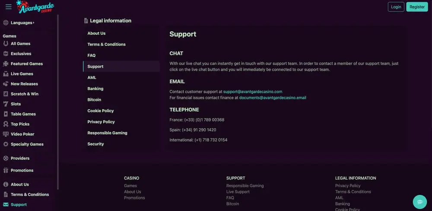Click Terms & Conditions link in footer
This screenshot has width=432, height=211.
[353, 192]
